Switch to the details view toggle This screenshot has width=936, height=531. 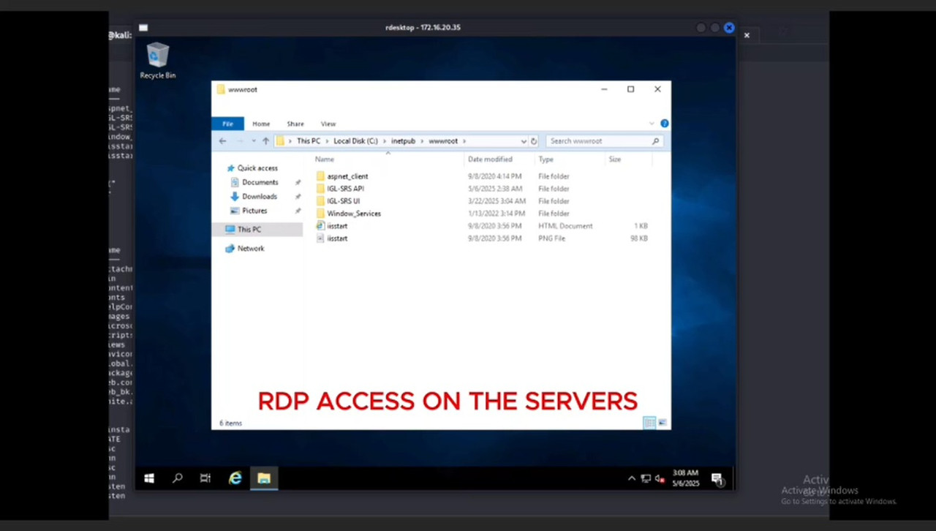pyautogui.click(x=649, y=423)
